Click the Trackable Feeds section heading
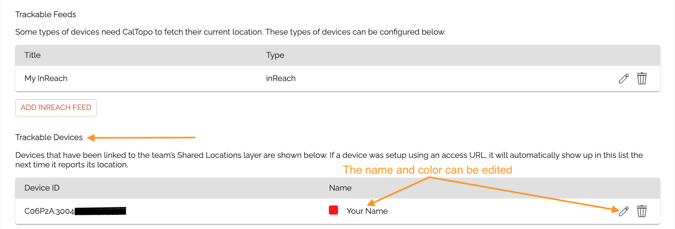The image size is (675, 229). click(45, 14)
